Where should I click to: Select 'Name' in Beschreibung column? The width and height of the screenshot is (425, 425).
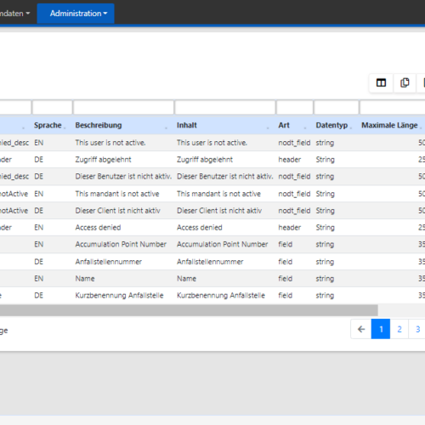pyautogui.click(x=85, y=279)
